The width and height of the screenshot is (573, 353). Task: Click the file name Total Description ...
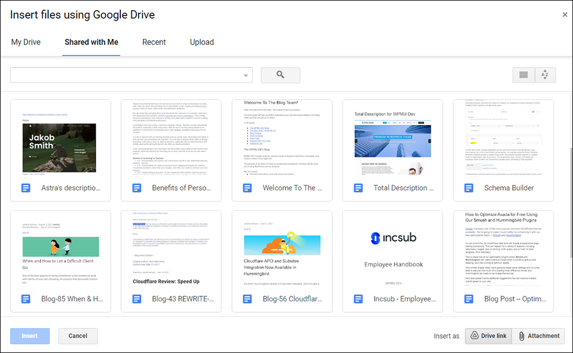(x=403, y=188)
